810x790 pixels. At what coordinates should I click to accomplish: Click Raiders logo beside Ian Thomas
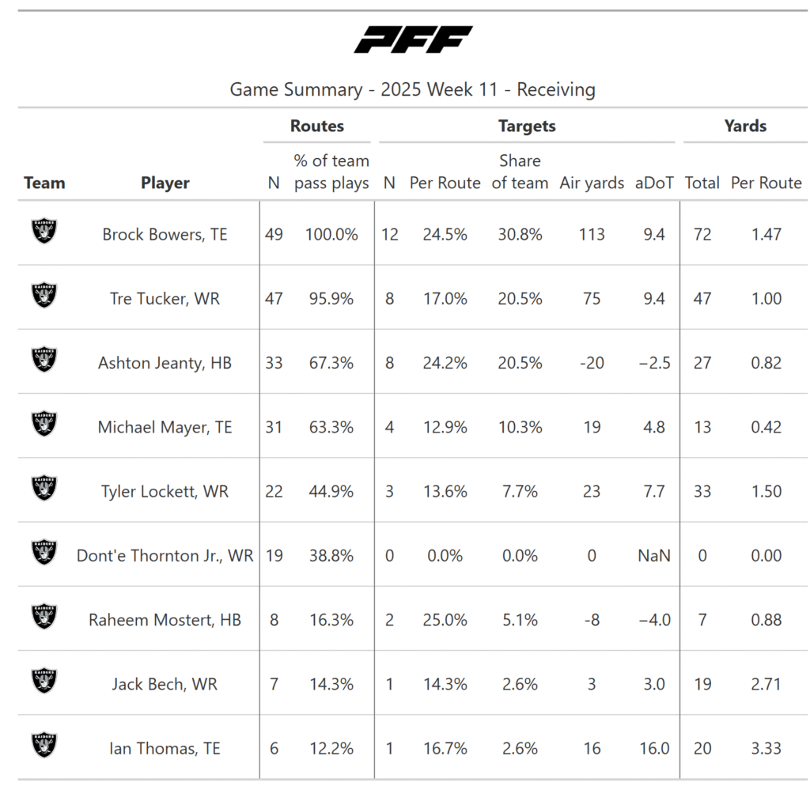coord(44,745)
